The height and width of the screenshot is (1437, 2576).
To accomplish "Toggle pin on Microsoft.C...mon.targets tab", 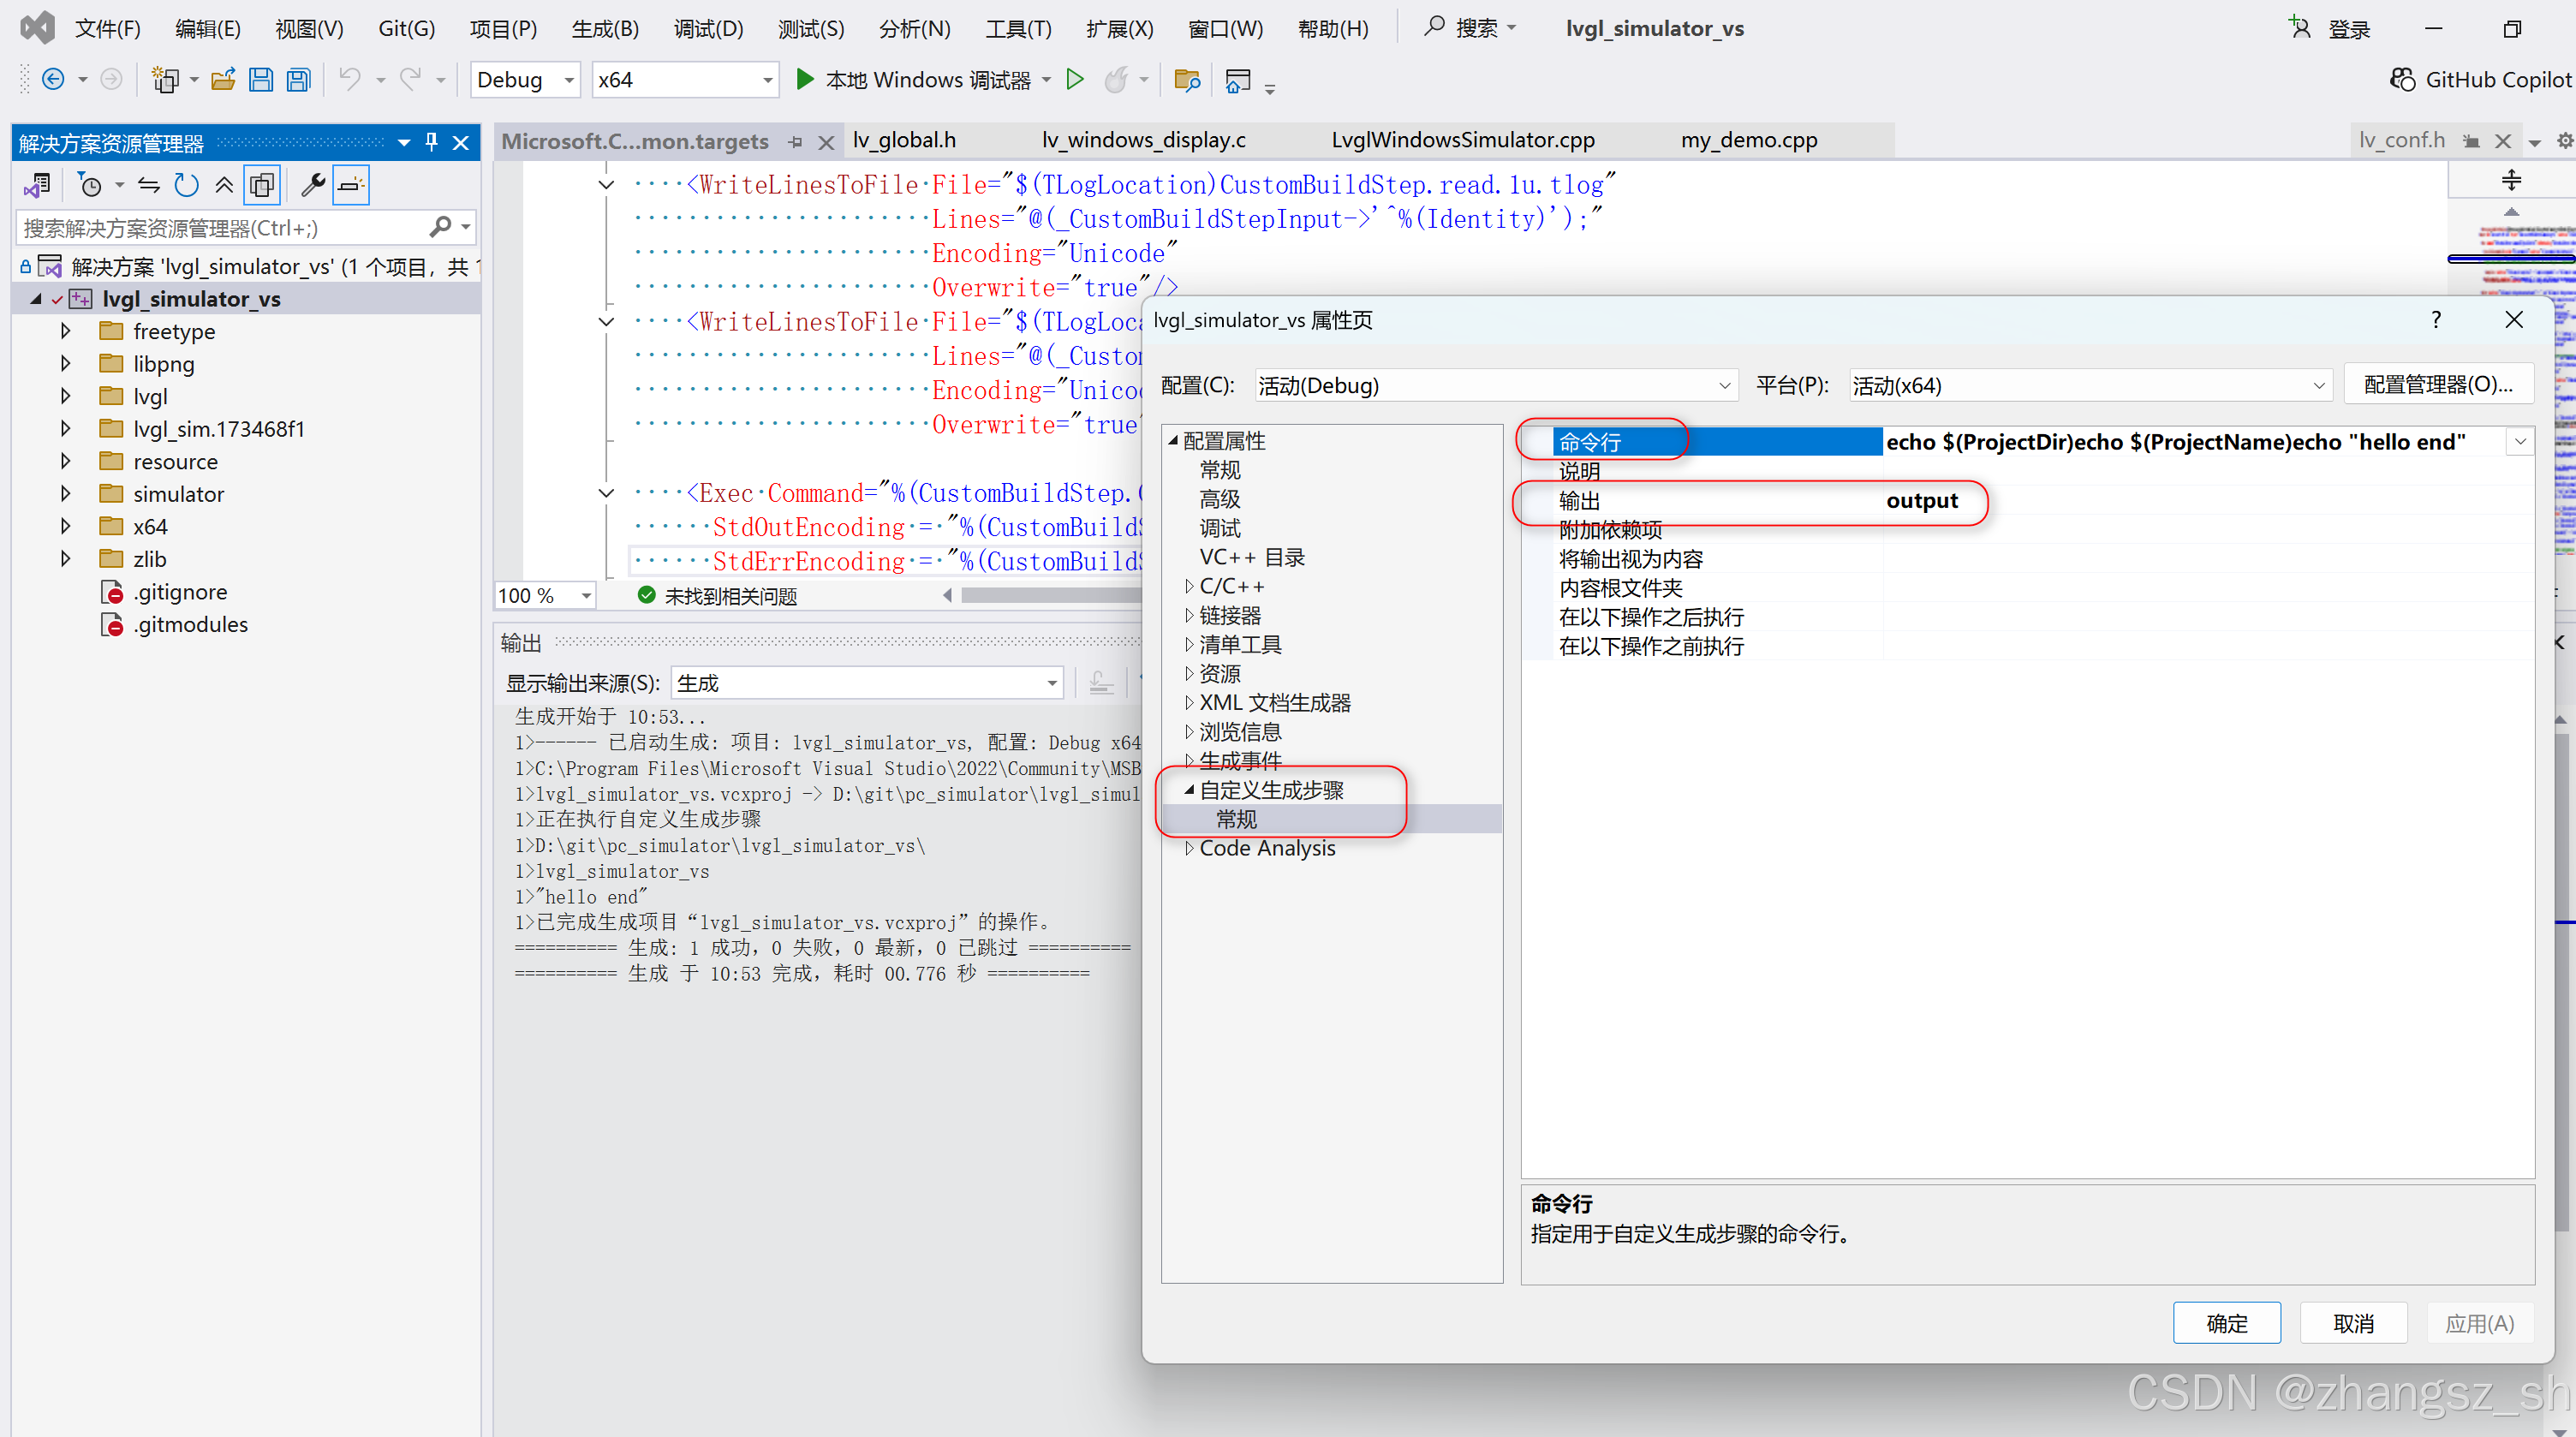I will click(796, 142).
